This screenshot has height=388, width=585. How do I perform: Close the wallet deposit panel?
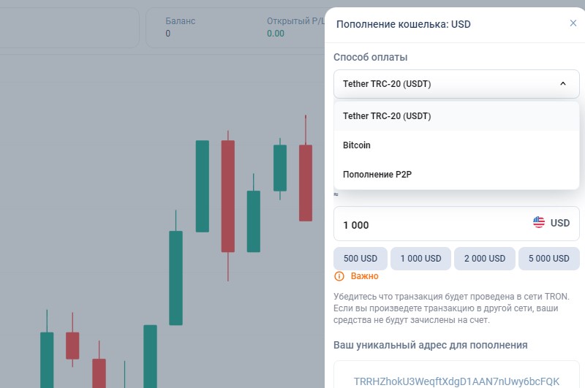click(x=573, y=23)
